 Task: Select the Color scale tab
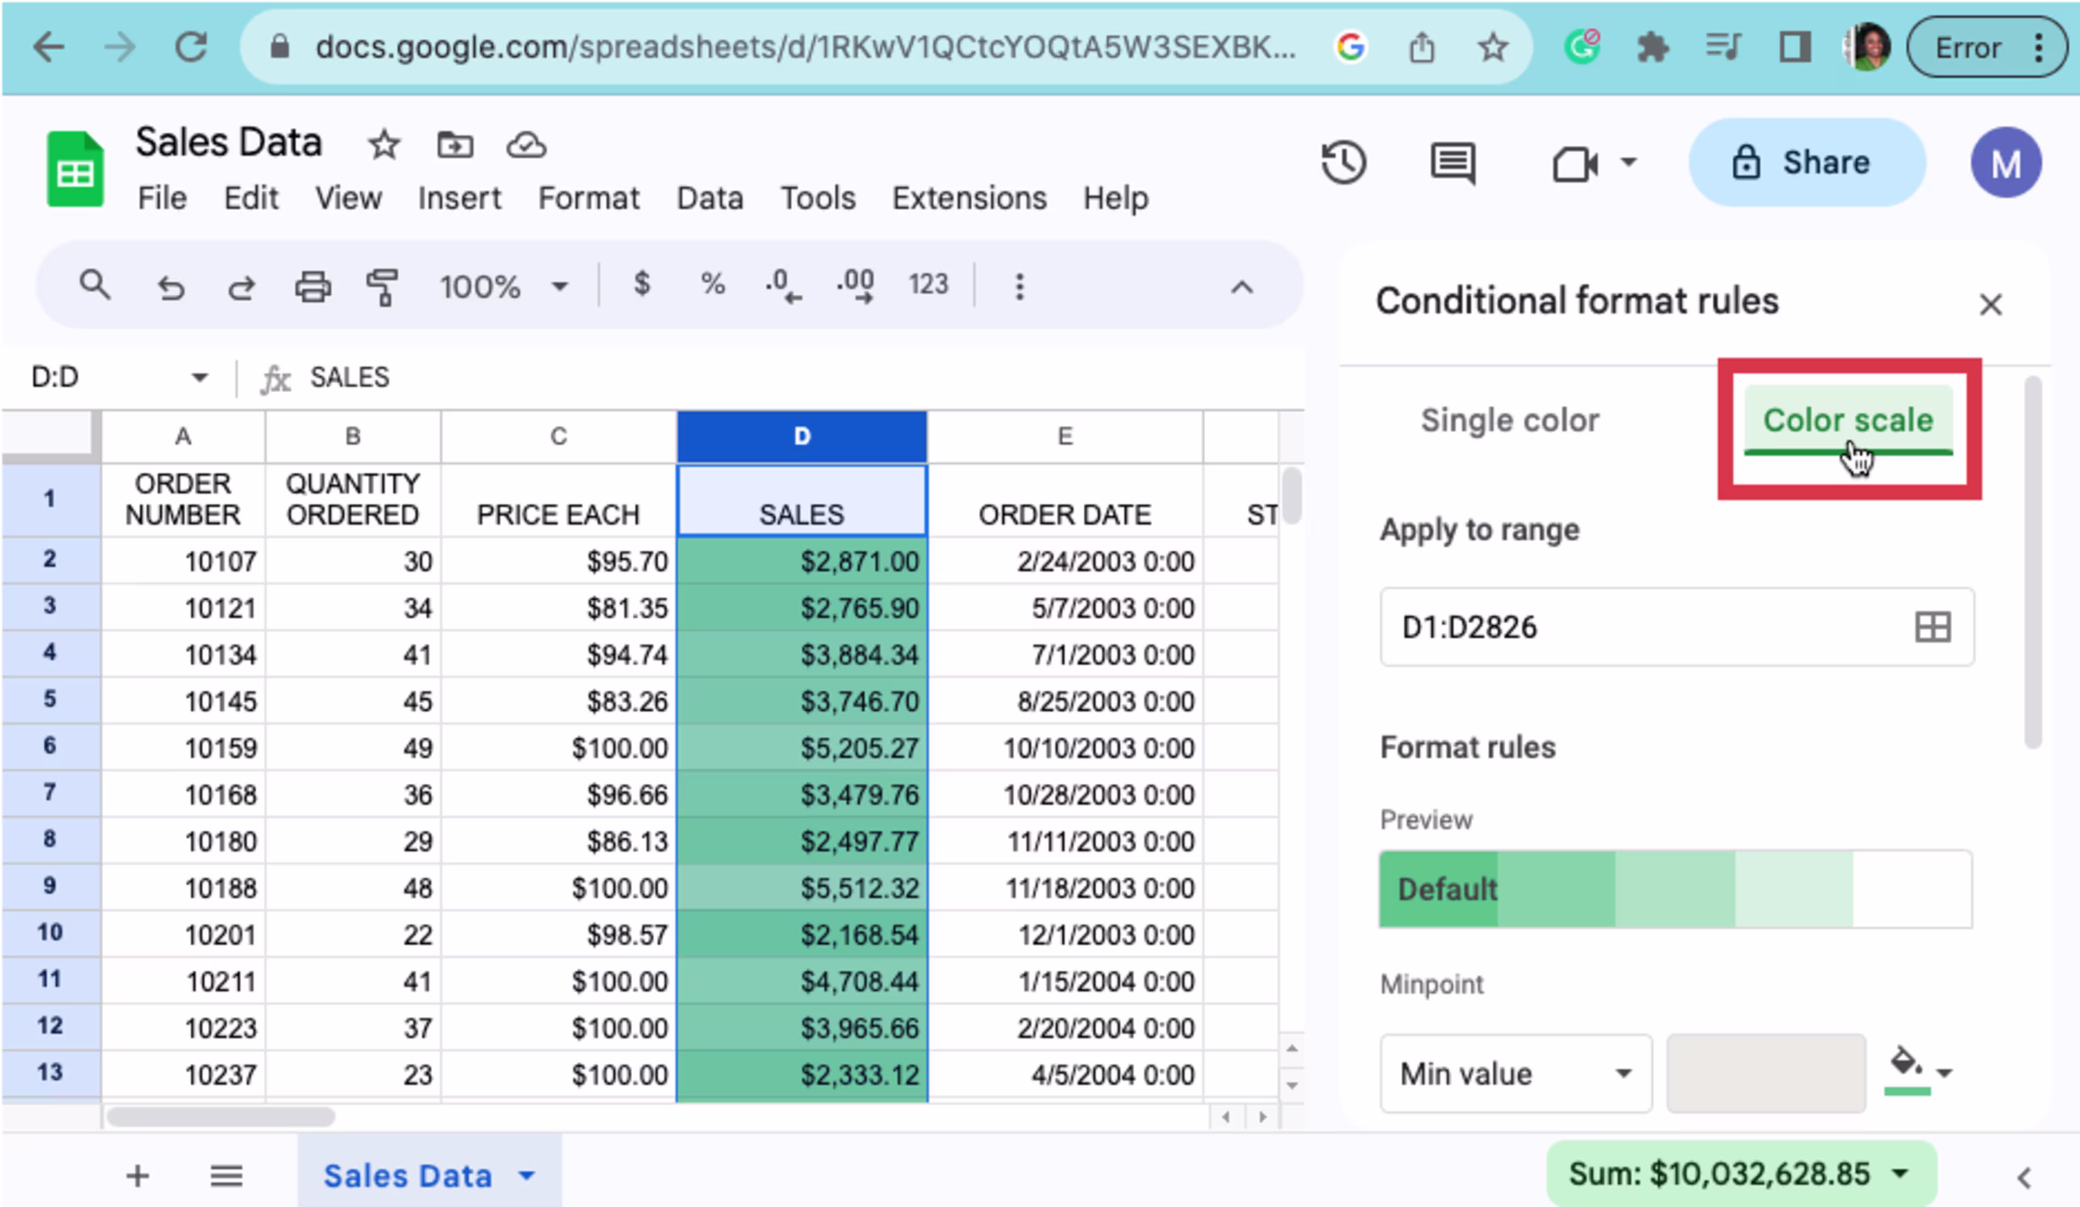1848,419
